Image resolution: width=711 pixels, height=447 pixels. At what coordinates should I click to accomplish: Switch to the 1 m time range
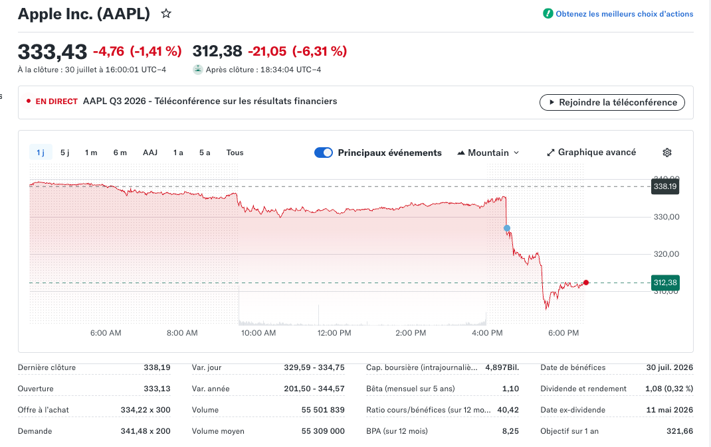91,153
